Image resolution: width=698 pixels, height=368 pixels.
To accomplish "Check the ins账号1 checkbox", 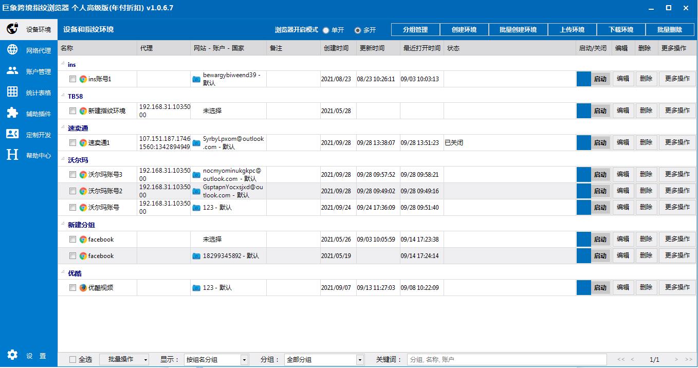I will (x=72, y=79).
